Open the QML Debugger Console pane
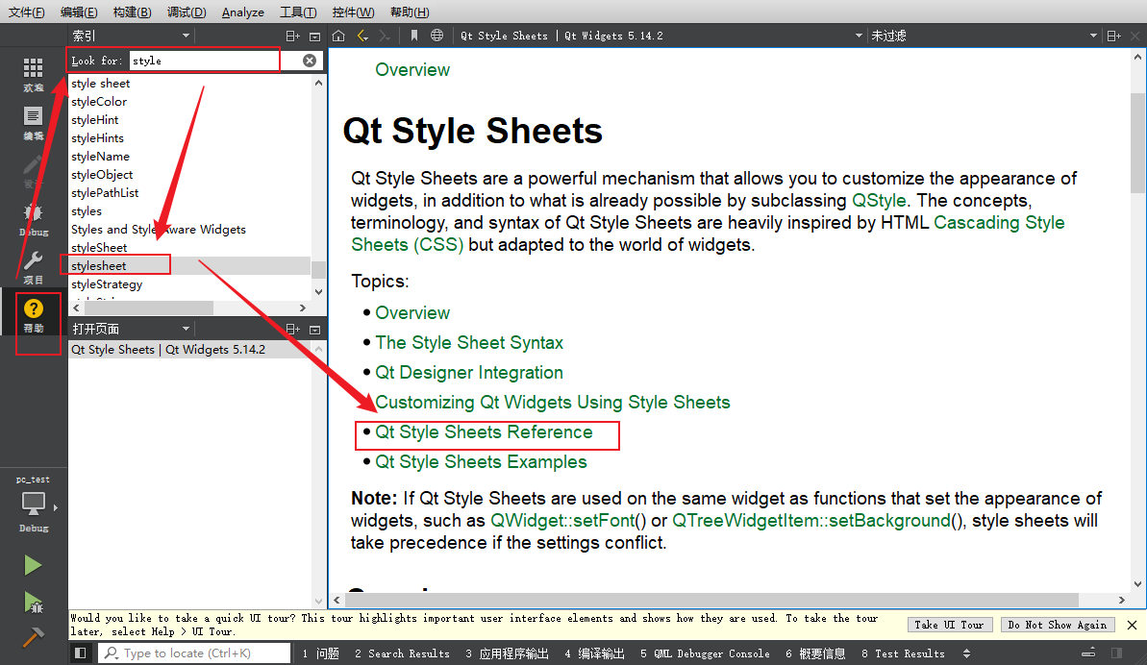The width and height of the screenshot is (1147, 665). point(705,653)
